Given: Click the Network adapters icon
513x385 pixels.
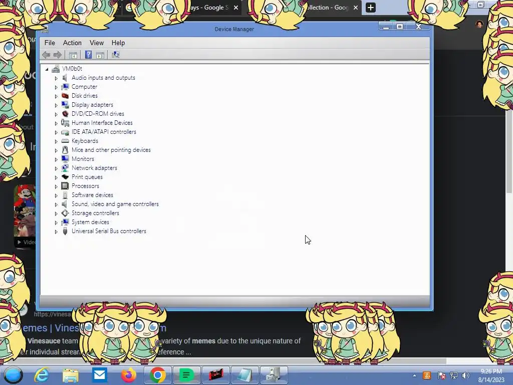Looking at the screenshot, I should click(x=65, y=167).
